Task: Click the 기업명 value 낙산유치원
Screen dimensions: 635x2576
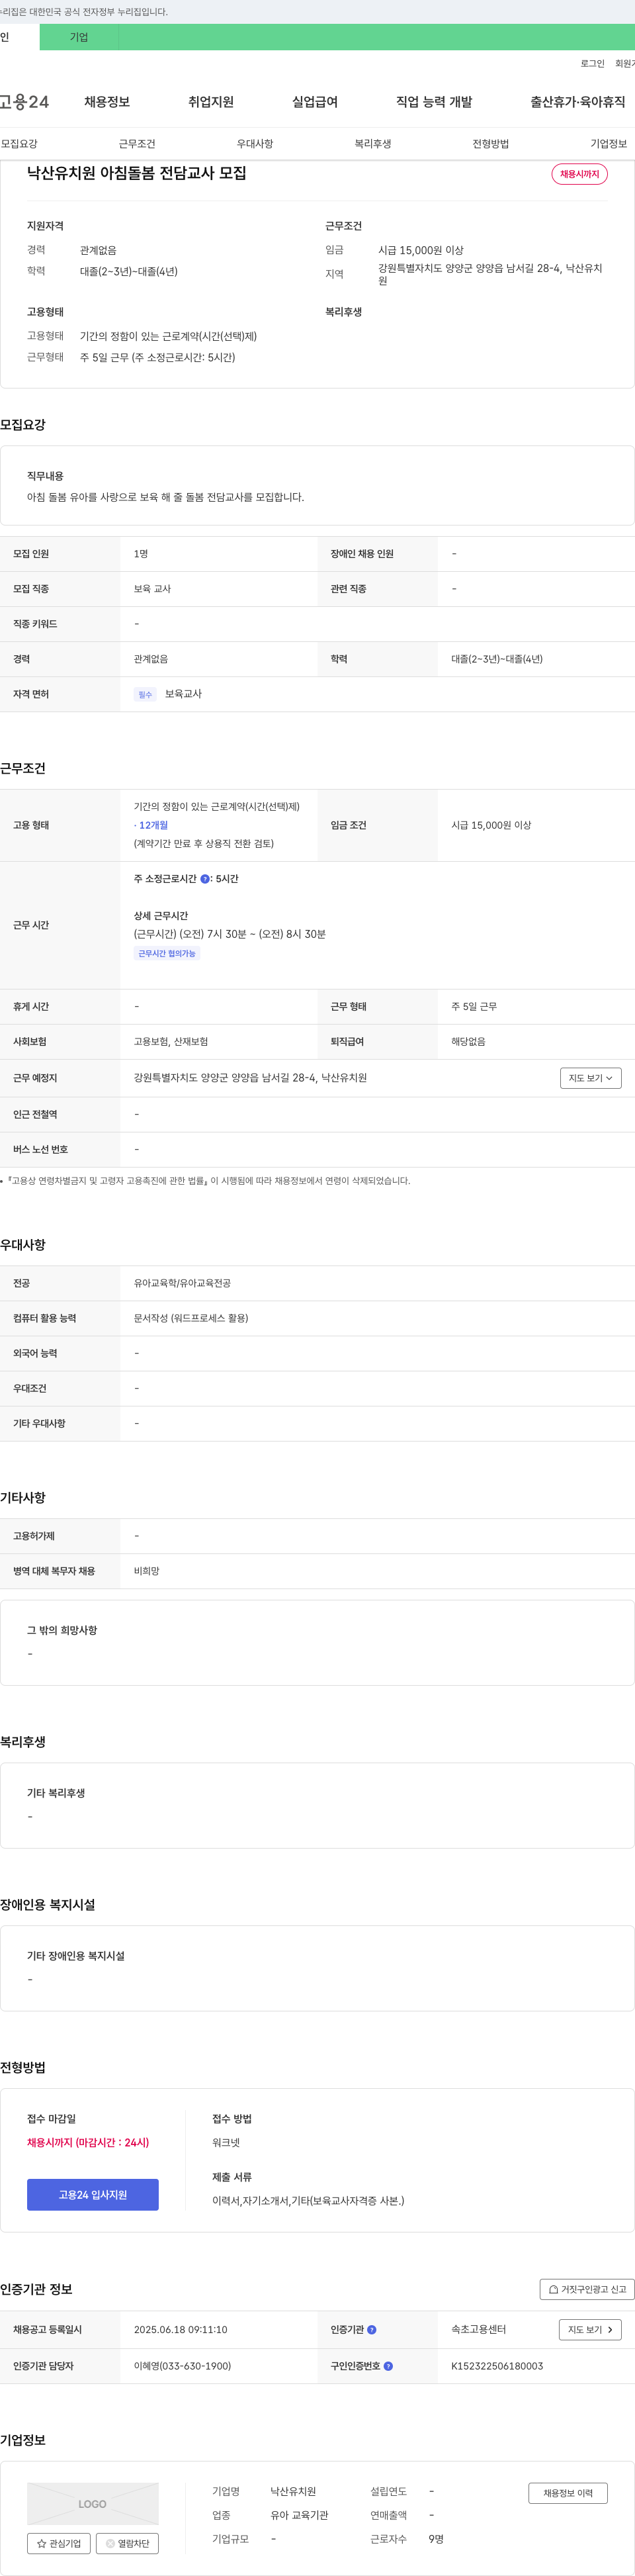Action: (x=293, y=2491)
